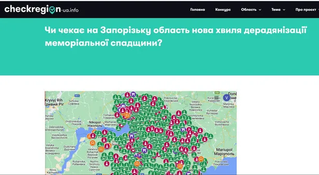Image resolution: width=319 pixels, height=175 pixels.
Task: Click the article headline about Запорізьку область
Action: (176, 36)
